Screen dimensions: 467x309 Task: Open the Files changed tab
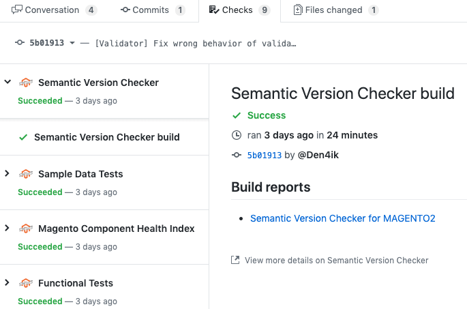click(x=335, y=10)
